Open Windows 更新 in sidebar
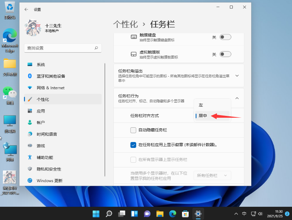This screenshot has width=292, height=220. coord(49,181)
